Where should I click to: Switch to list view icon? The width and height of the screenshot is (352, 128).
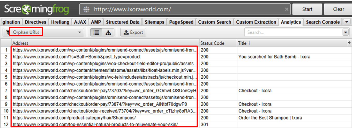(x=96, y=32)
